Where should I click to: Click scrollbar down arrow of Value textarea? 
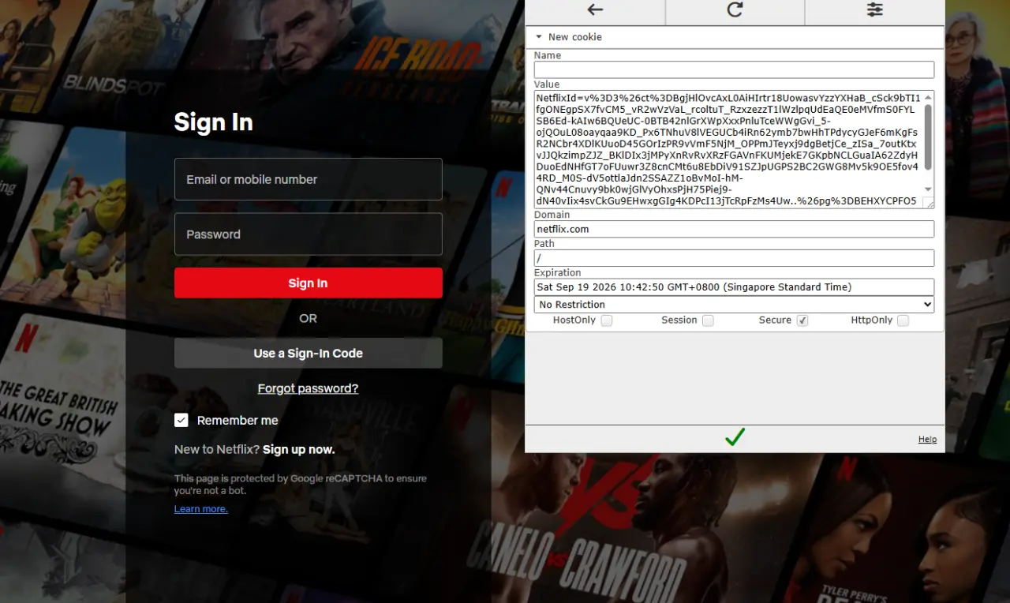click(x=928, y=189)
